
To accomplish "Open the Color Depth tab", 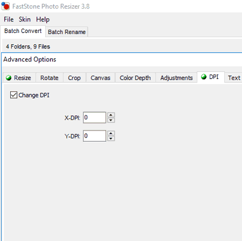I will [x=135, y=78].
